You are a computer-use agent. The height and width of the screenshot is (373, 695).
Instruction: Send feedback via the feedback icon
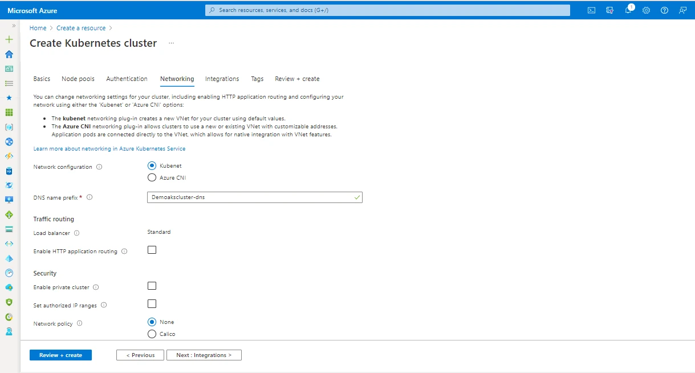(682, 10)
